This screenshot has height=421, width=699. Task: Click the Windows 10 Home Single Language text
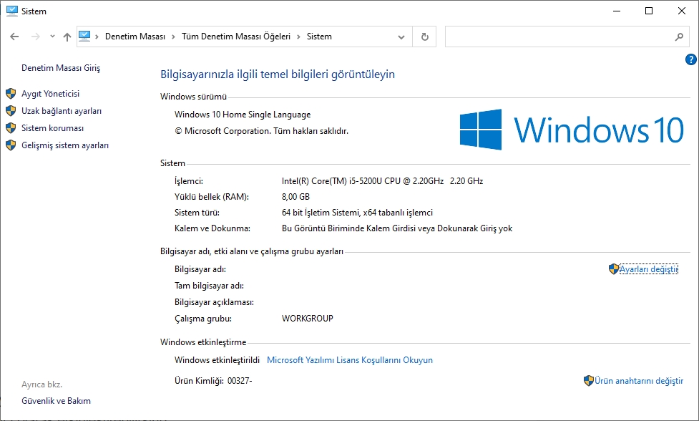[x=243, y=115]
